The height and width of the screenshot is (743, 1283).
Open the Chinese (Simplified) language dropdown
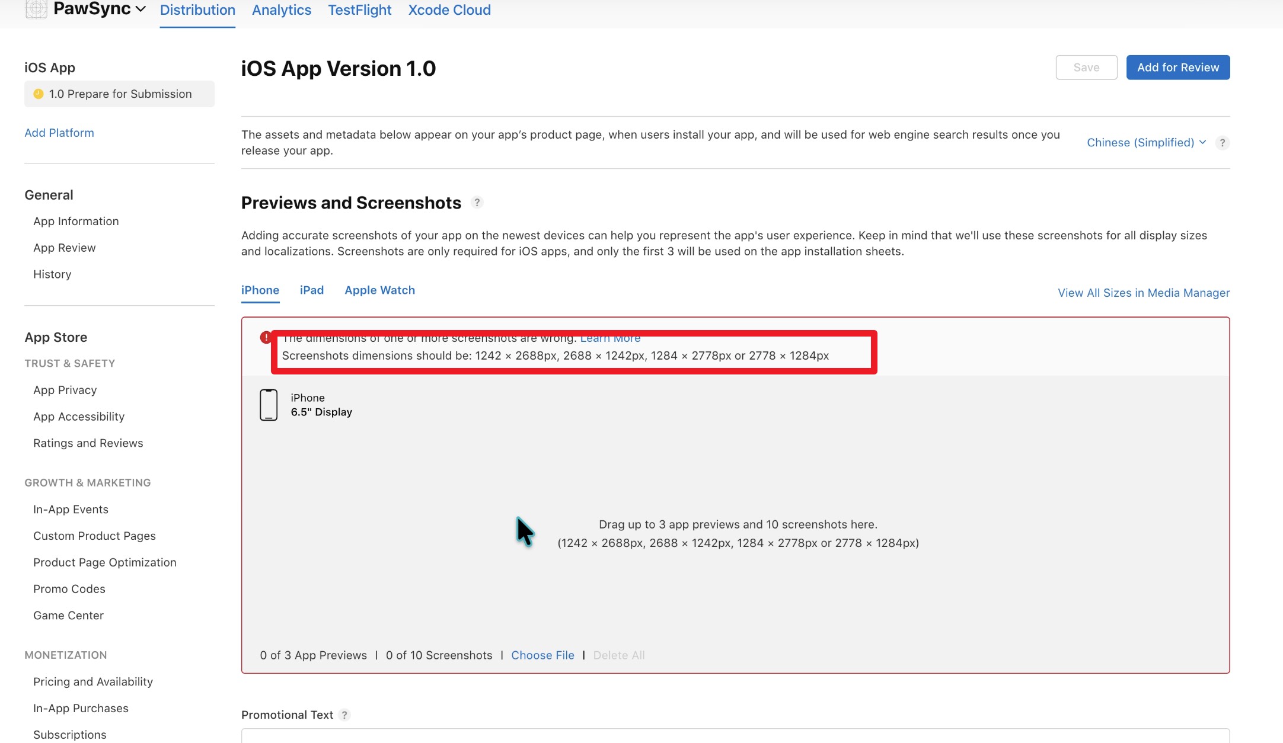(1147, 143)
